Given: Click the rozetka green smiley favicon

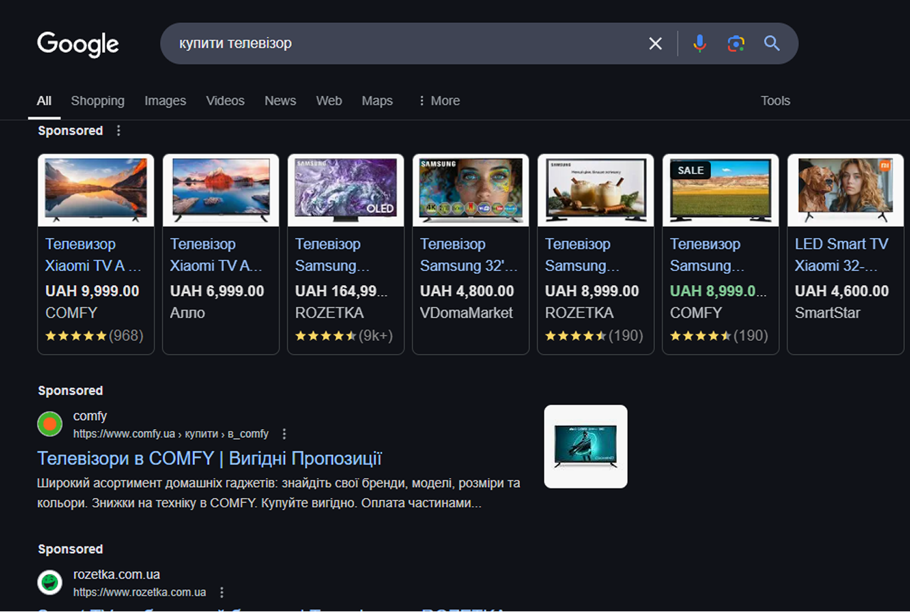Looking at the screenshot, I should pos(50,582).
